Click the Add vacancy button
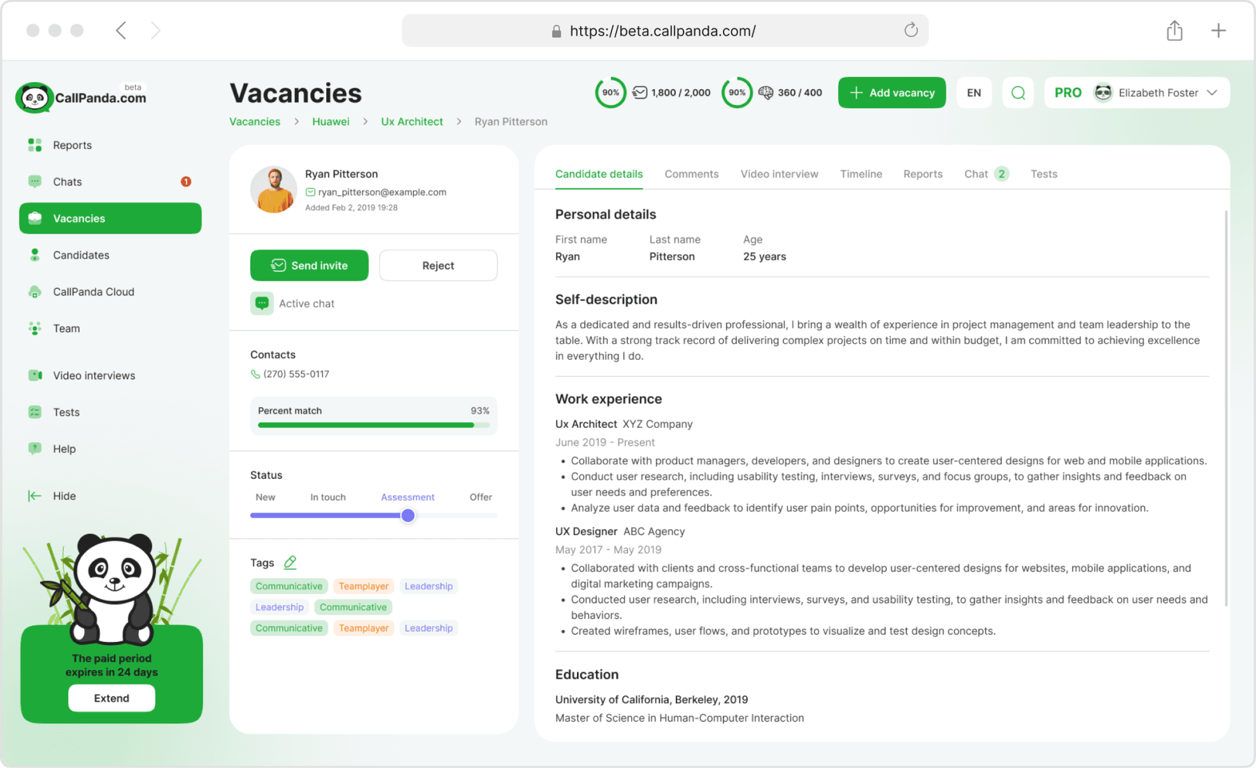Image resolution: width=1256 pixels, height=768 pixels. pyautogui.click(x=892, y=93)
